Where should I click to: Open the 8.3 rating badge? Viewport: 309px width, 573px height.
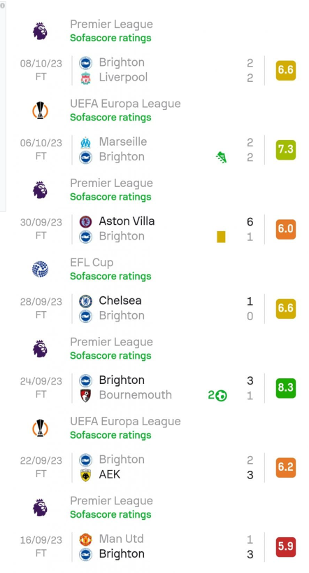286,388
